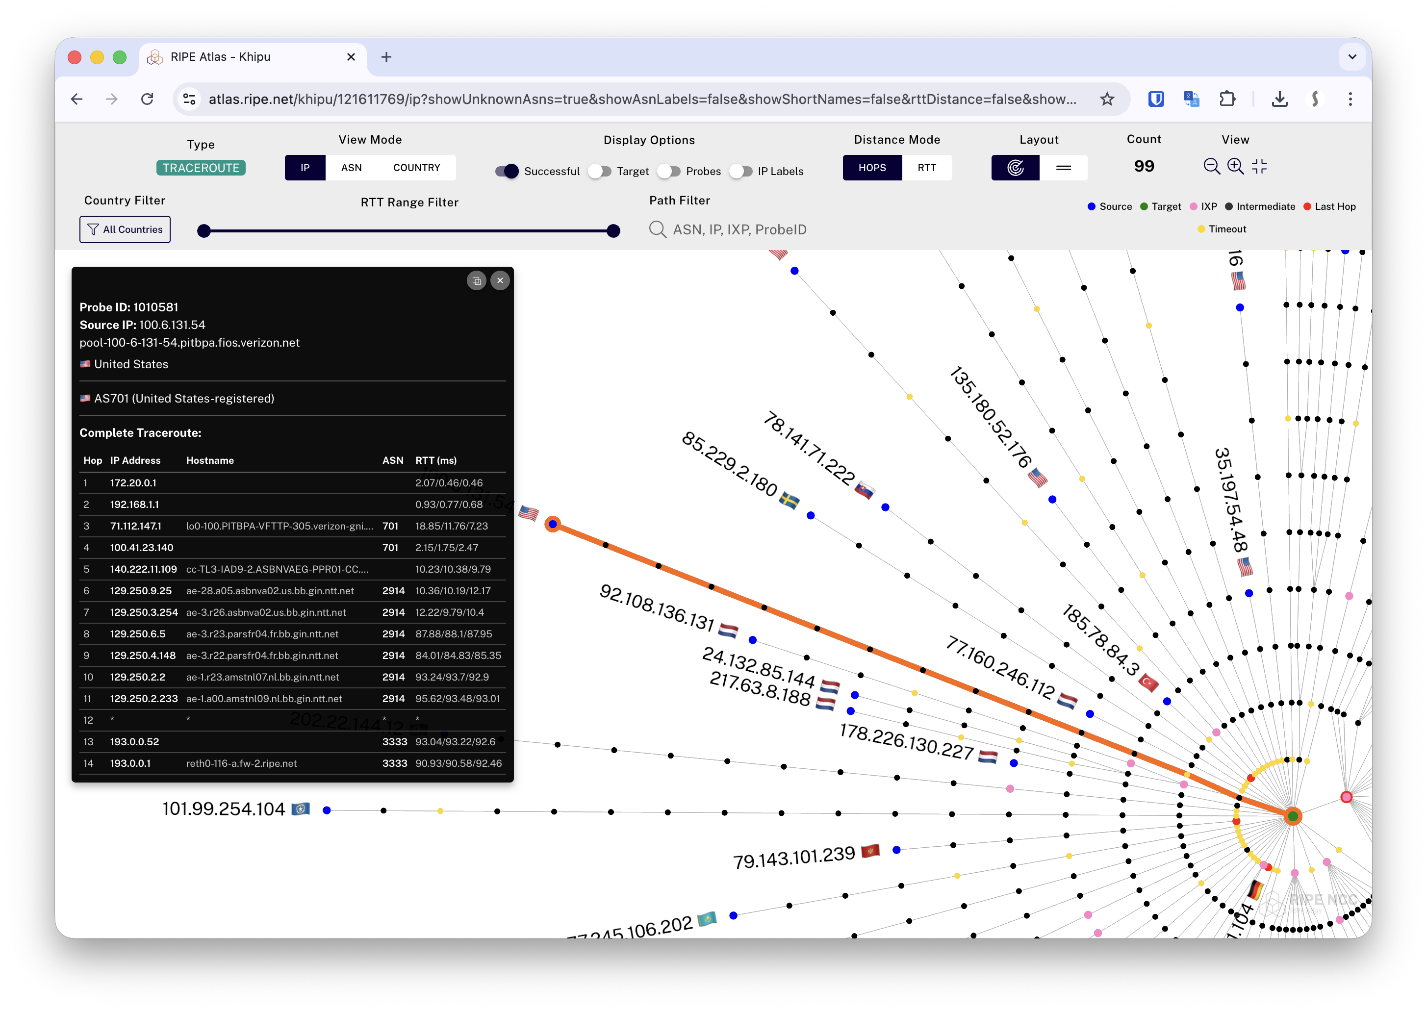Screen dimensions: 1427x1011
Task: Select the HOPS distance mode
Action: pyautogui.click(x=872, y=168)
